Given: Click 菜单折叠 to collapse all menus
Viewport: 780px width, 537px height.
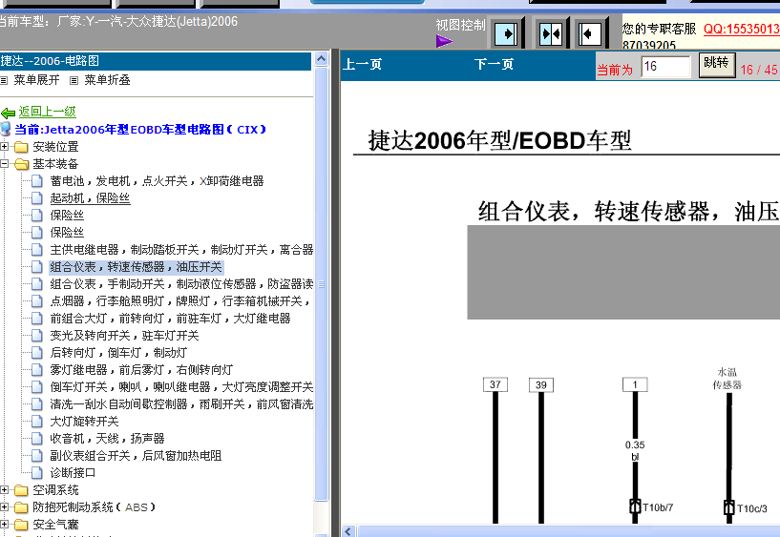Looking at the screenshot, I should (107, 80).
